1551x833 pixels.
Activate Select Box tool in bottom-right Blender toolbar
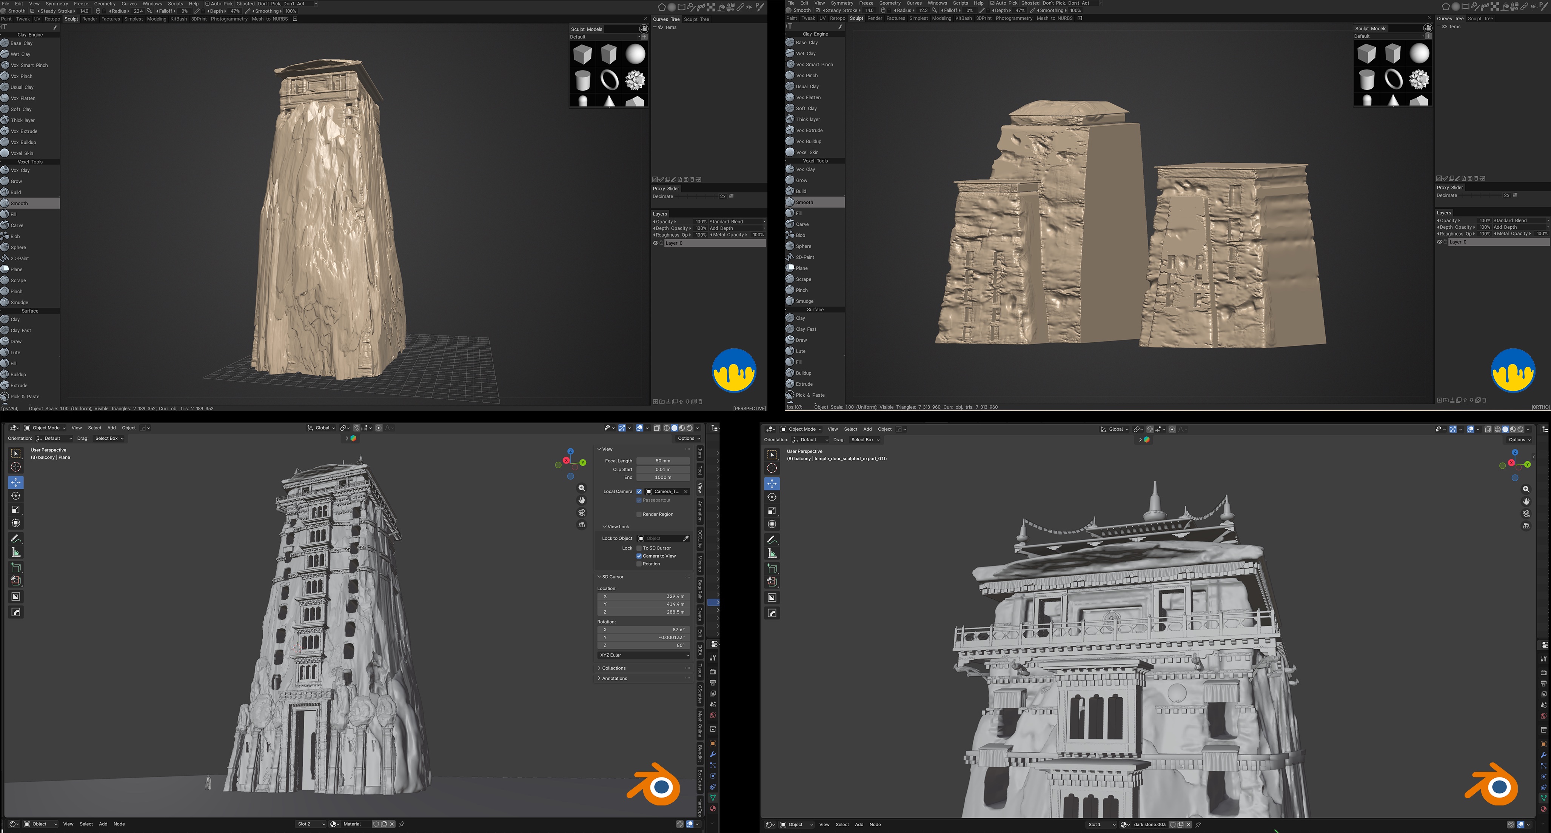(773, 454)
